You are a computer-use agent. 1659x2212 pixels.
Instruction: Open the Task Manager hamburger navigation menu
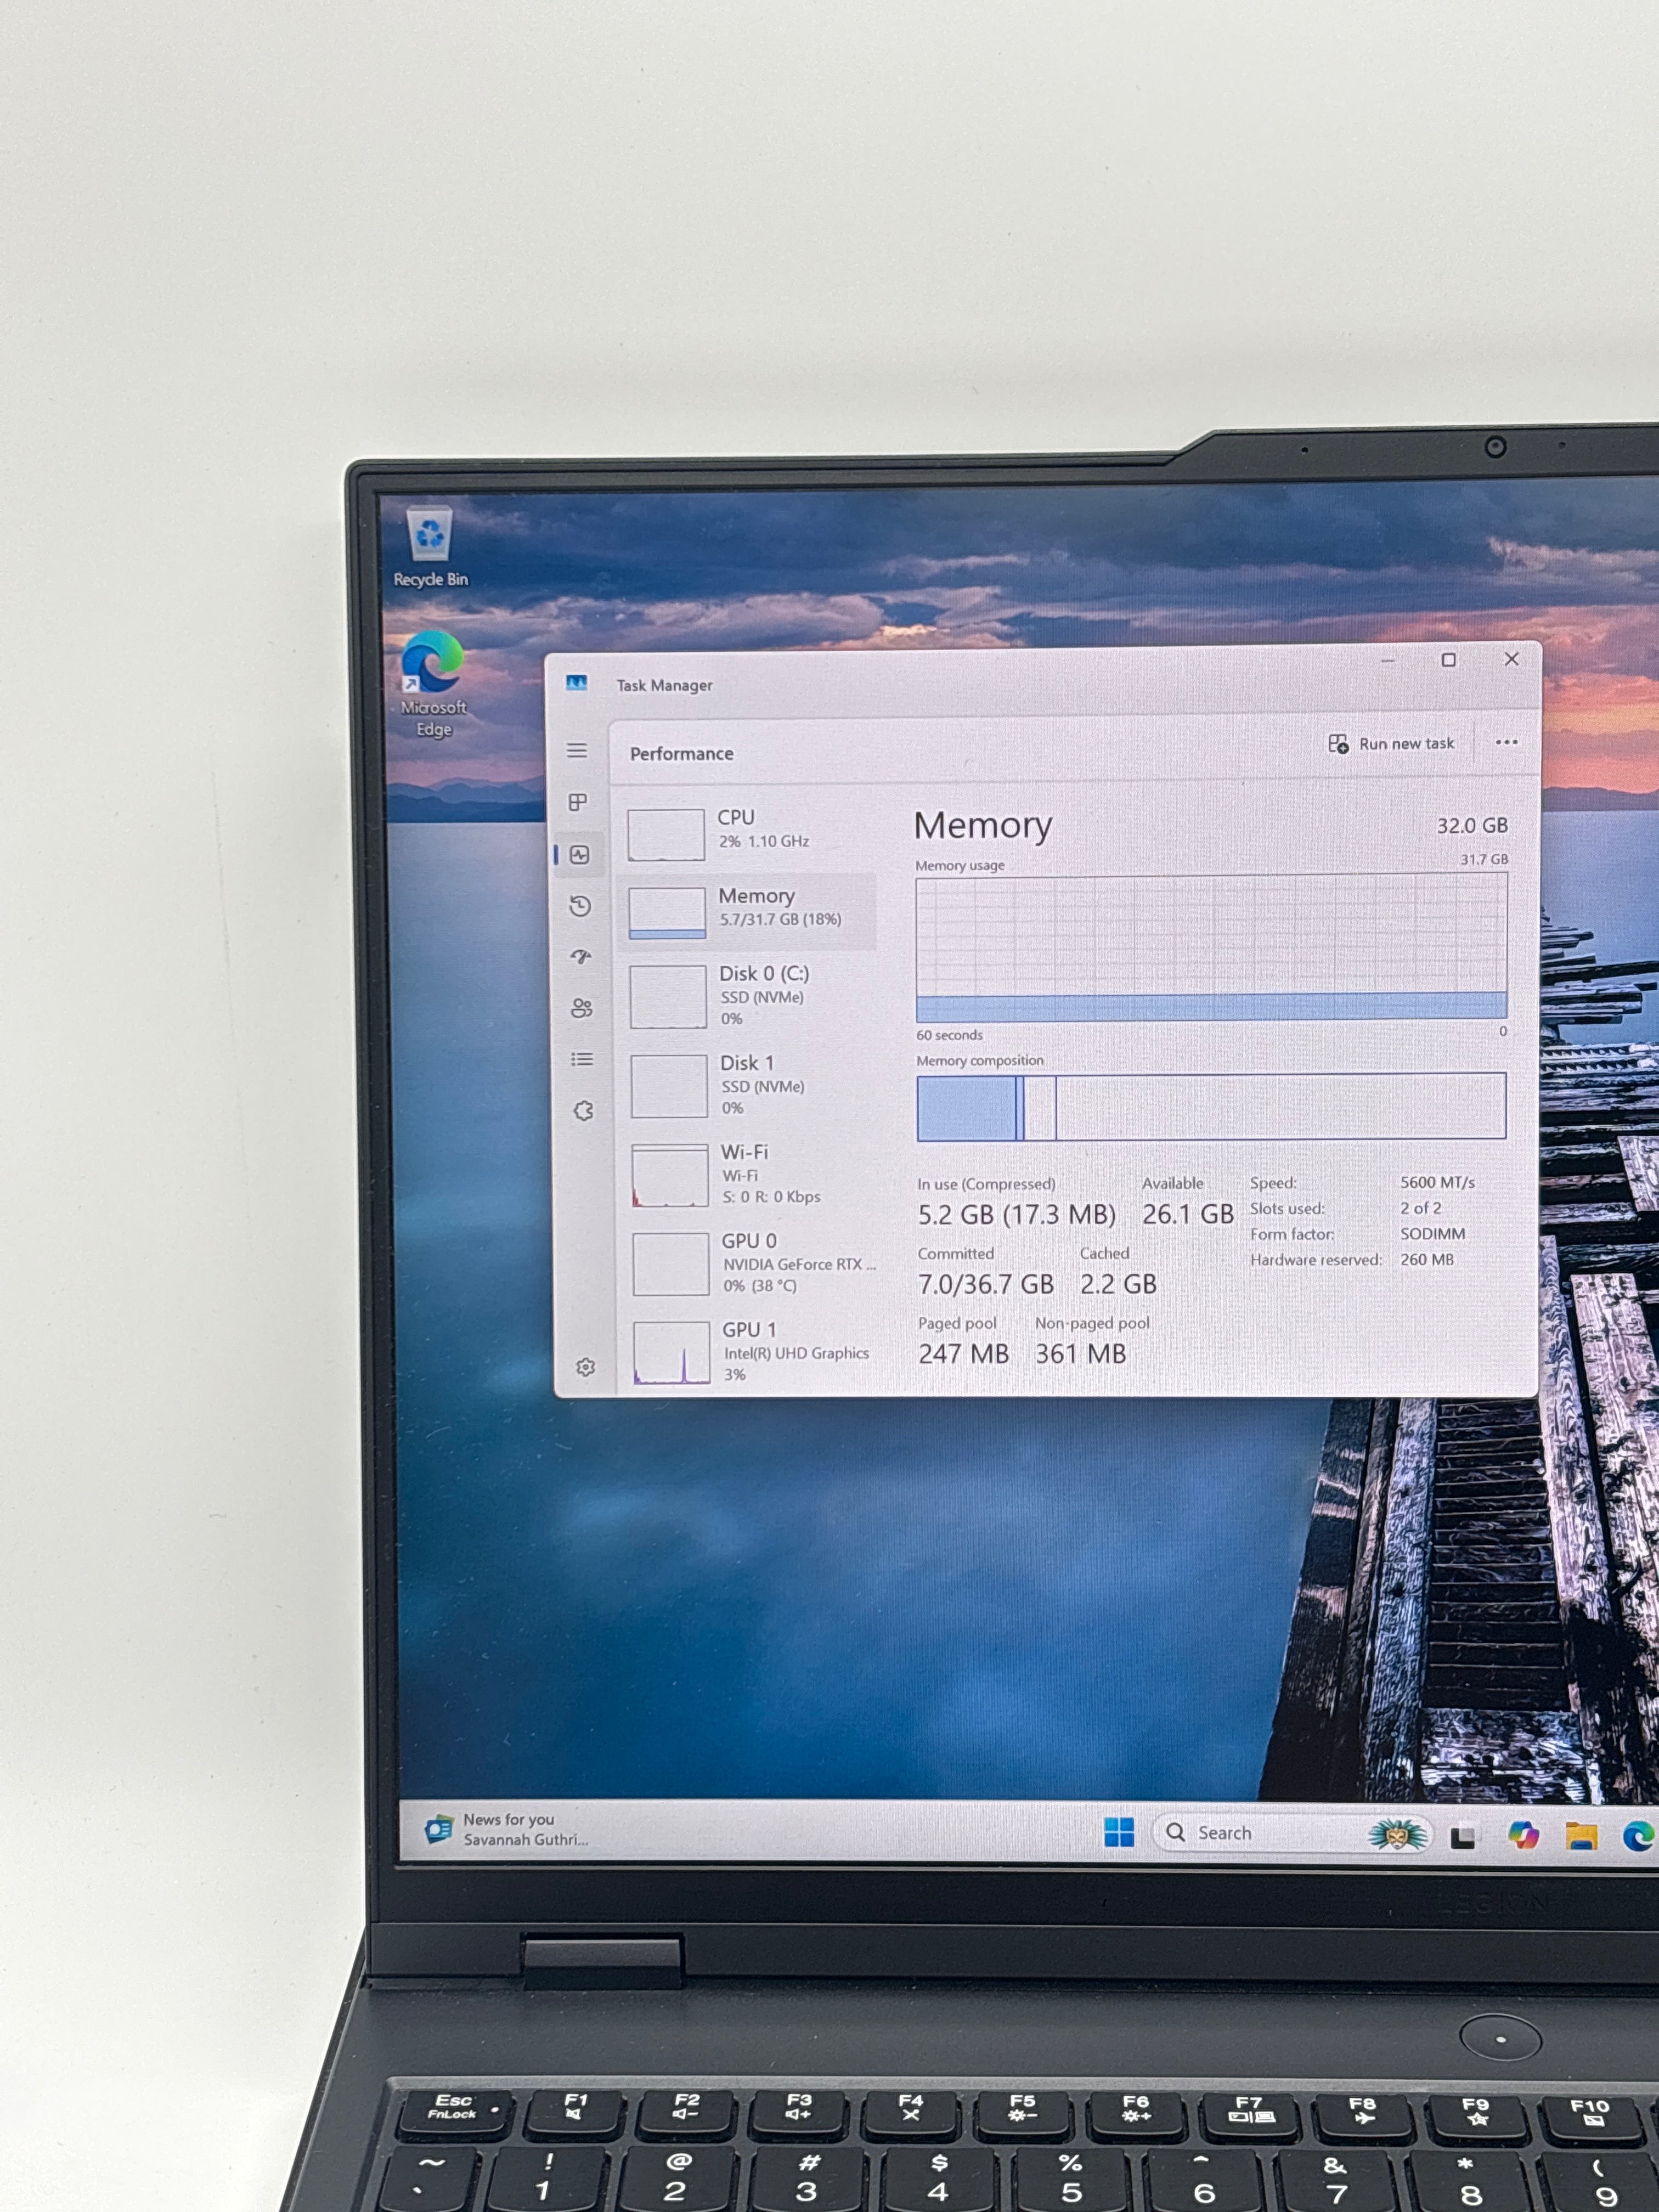(577, 750)
